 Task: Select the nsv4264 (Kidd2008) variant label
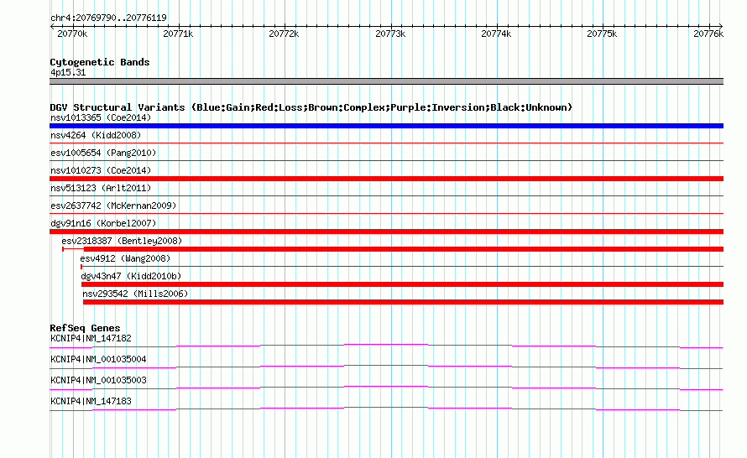(x=96, y=135)
